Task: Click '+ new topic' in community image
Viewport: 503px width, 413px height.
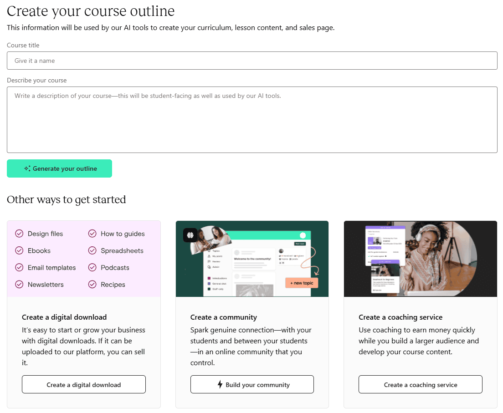Action: point(302,283)
